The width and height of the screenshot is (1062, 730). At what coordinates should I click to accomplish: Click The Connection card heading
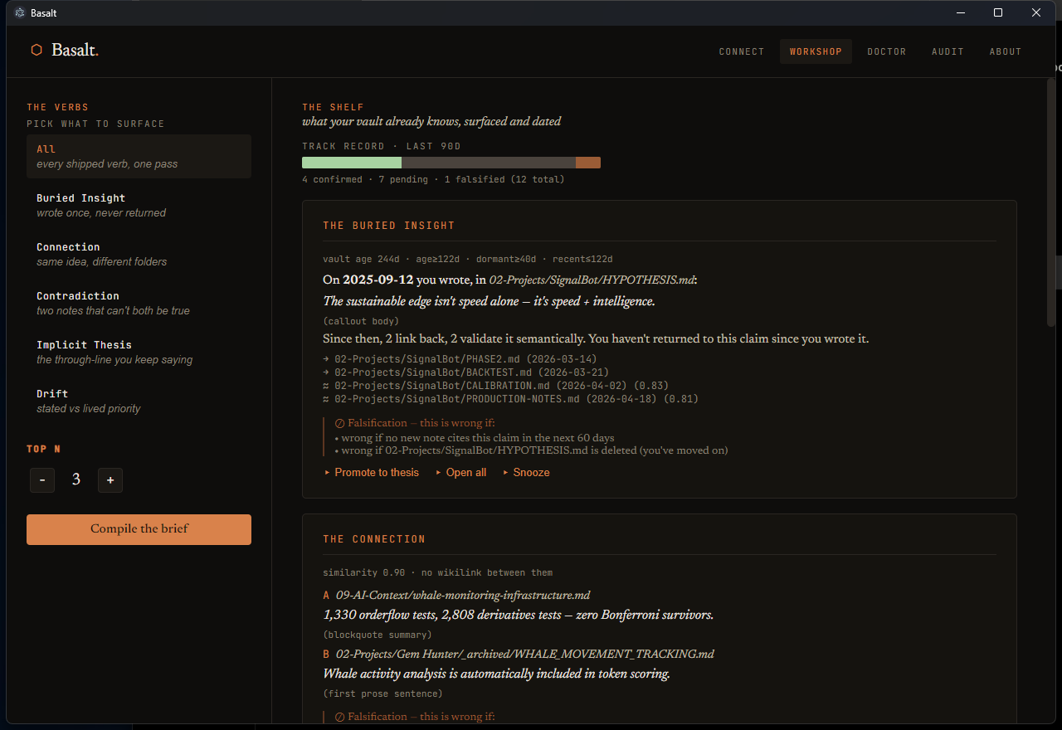pos(374,539)
